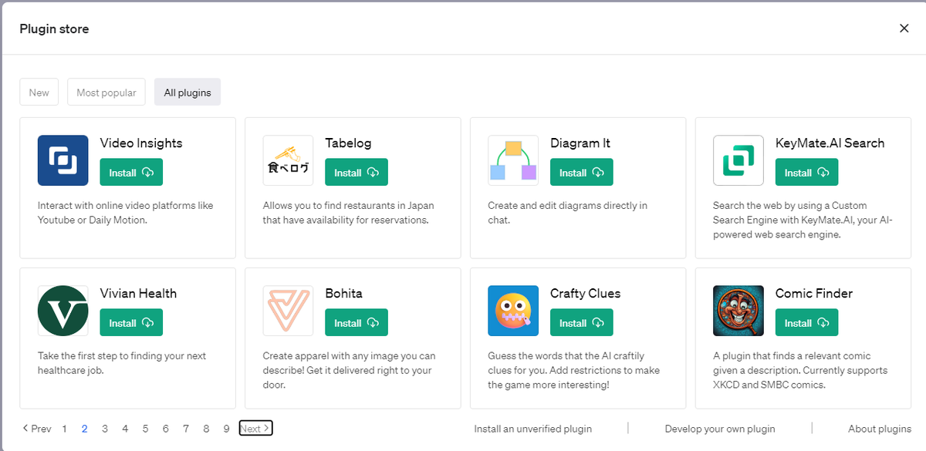
Task: Click the Crafty Clues emoji logo
Action: coord(513,311)
